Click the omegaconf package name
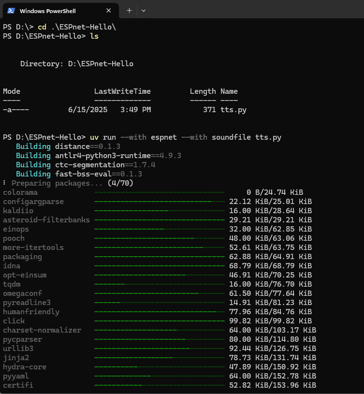This screenshot has width=364, height=394. point(22,293)
